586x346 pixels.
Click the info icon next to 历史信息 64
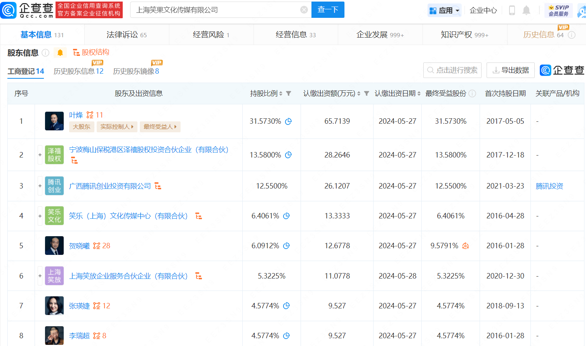click(x=572, y=35)
